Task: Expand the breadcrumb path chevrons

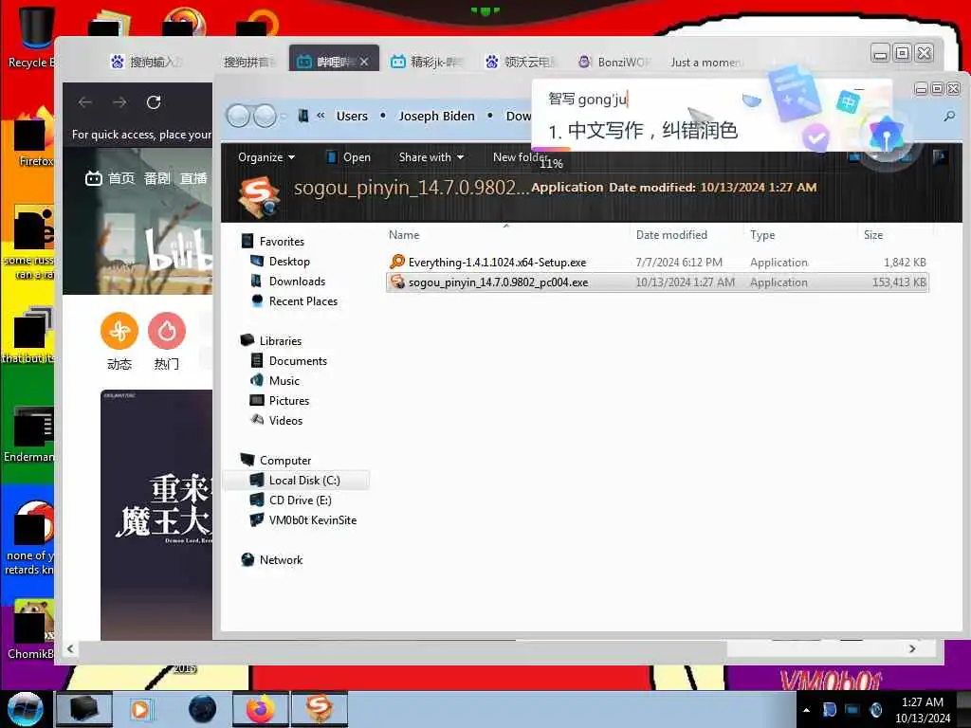Action: (321, 116)
